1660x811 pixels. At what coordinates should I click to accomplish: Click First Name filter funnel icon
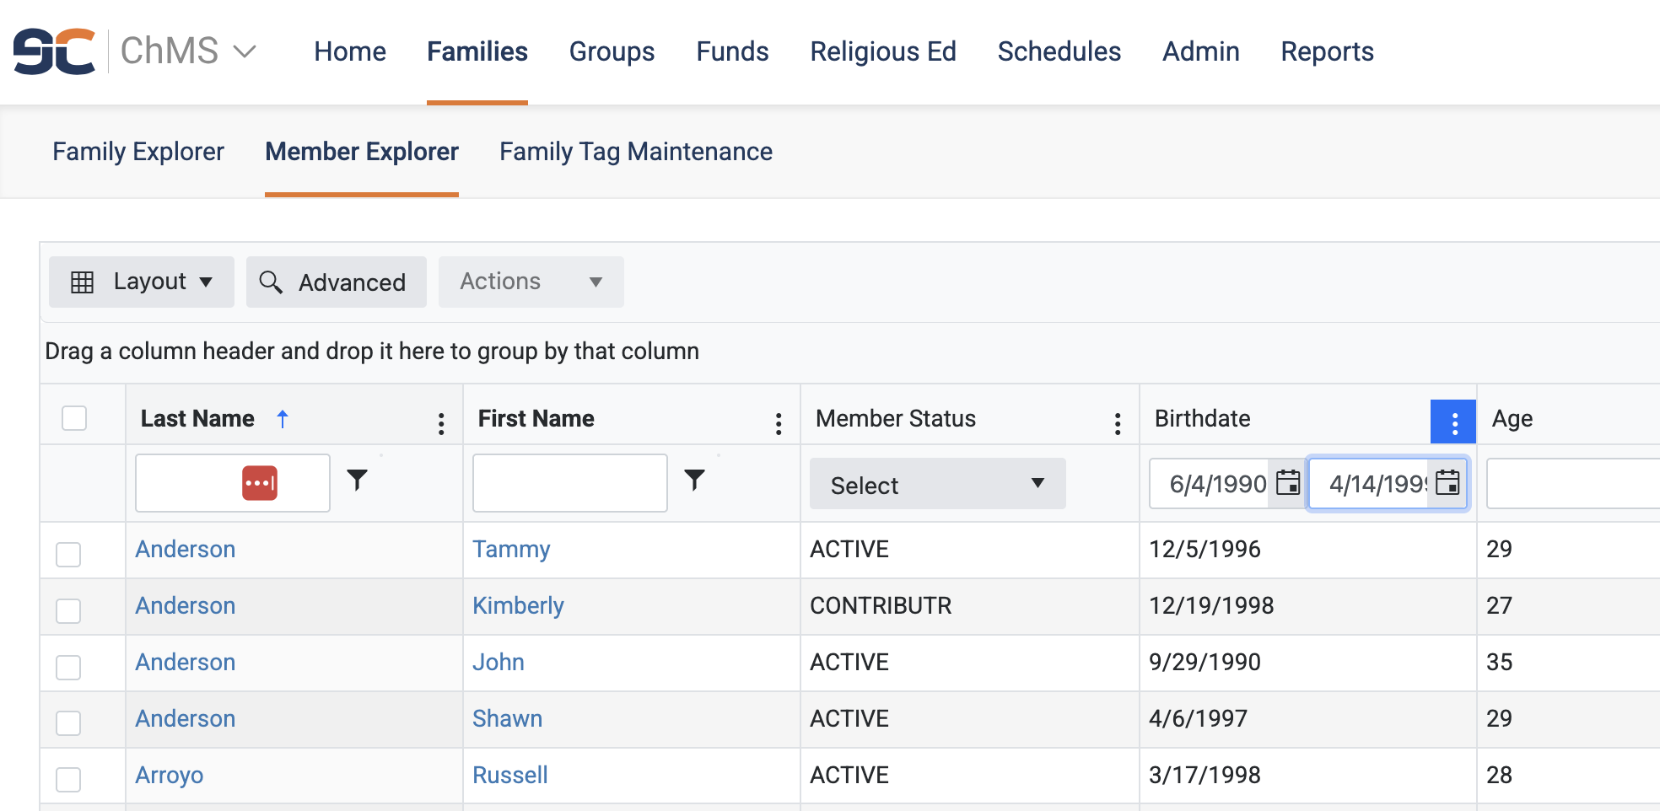tap(694, 480)
